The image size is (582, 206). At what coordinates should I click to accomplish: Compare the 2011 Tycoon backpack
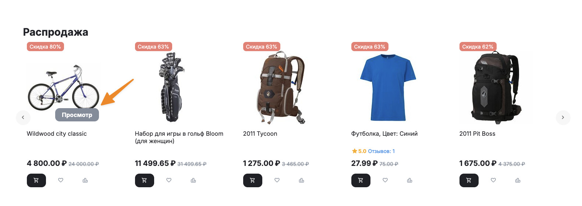coord(301,180)
